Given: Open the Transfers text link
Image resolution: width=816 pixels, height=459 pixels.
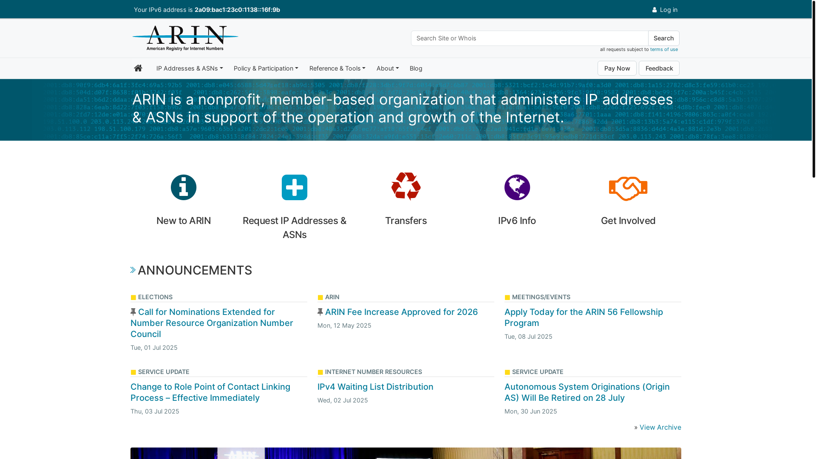Looking at the screenshot, I should coord(406,221).
